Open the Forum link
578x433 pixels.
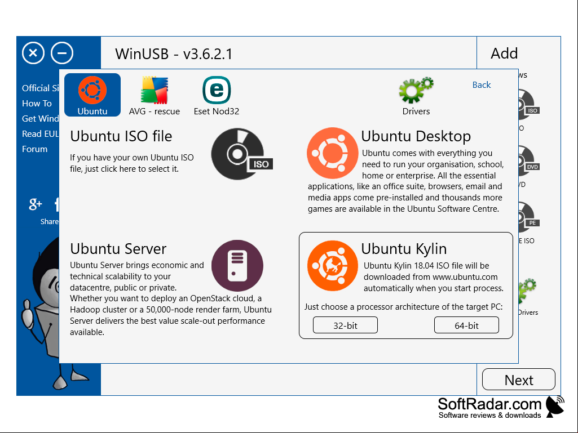34,149
